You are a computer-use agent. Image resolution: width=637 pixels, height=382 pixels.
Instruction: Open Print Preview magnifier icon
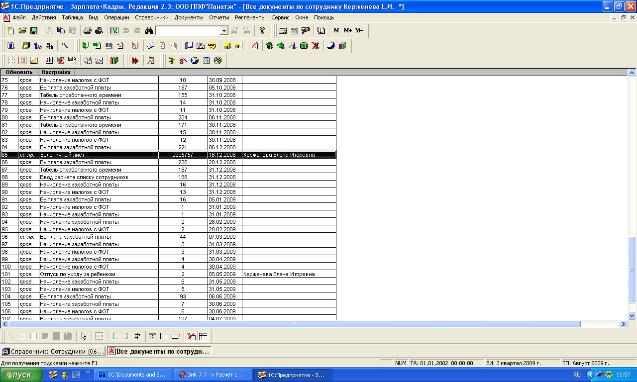coord(99,31)
